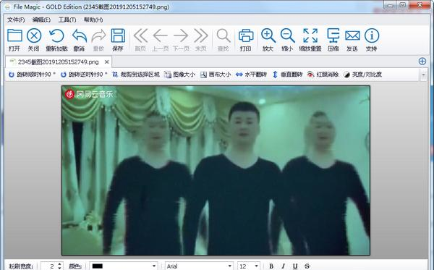Close the 2345截图 document tab
This screenshot has width=434, height=270.
(107, 62)
